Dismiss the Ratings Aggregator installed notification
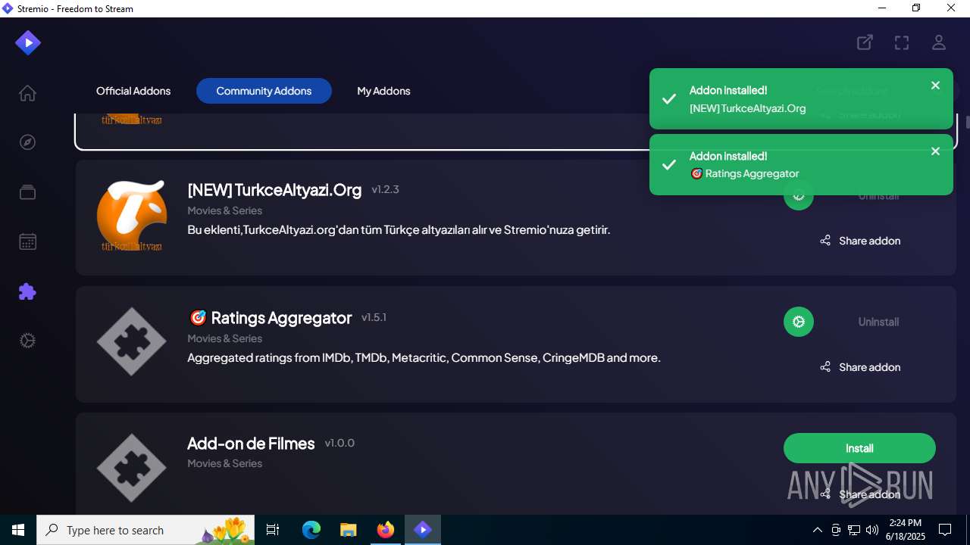The width and height of the screenshot is (970, 545). click(935, 151)
